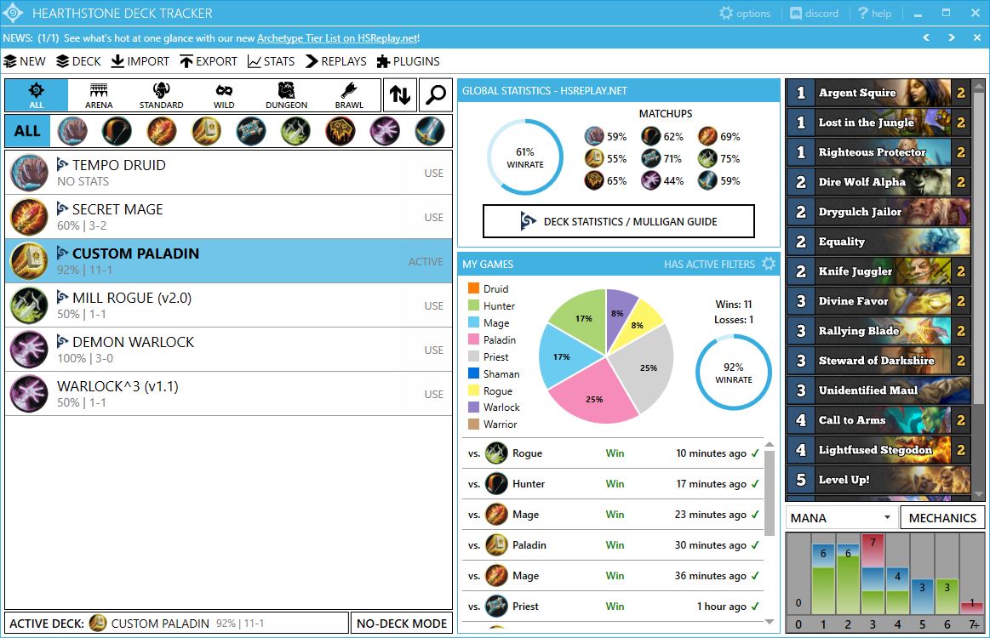Select the ALL game mode tab

(x=37, y=95)
